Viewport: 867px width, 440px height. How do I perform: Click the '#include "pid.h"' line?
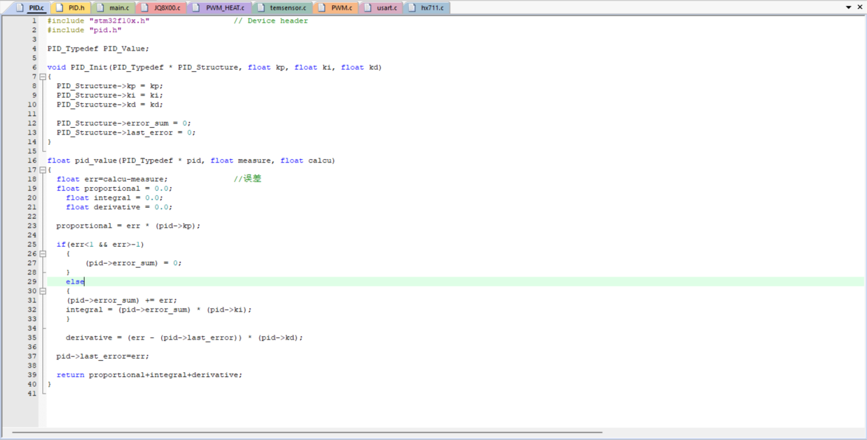(85, 31)
